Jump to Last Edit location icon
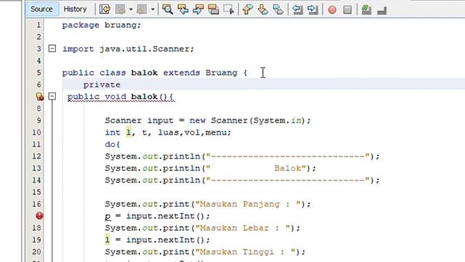Viewport: 465px width, 262px height. pos(105,9)
